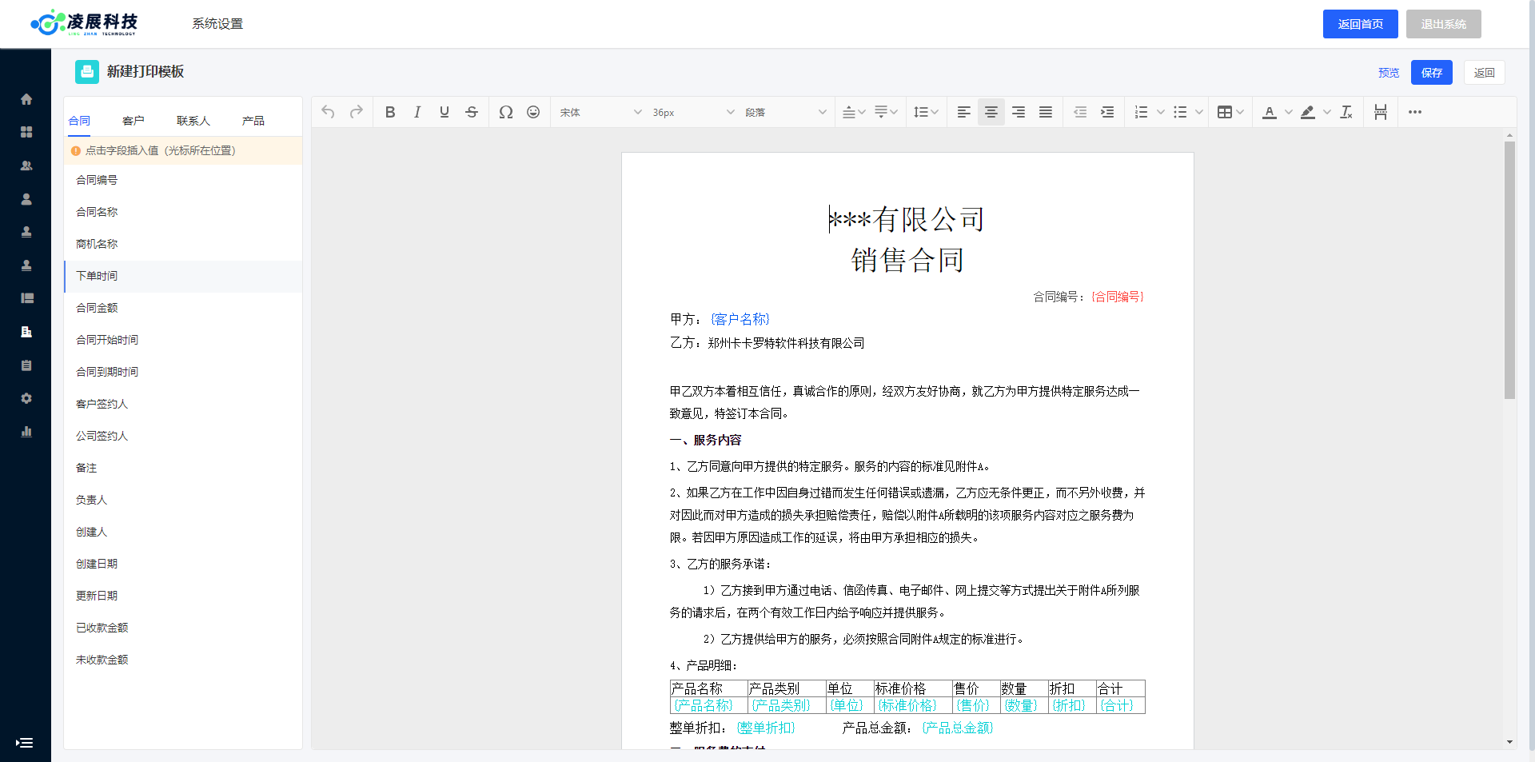Open the line height dropdown

coord(926,112)
